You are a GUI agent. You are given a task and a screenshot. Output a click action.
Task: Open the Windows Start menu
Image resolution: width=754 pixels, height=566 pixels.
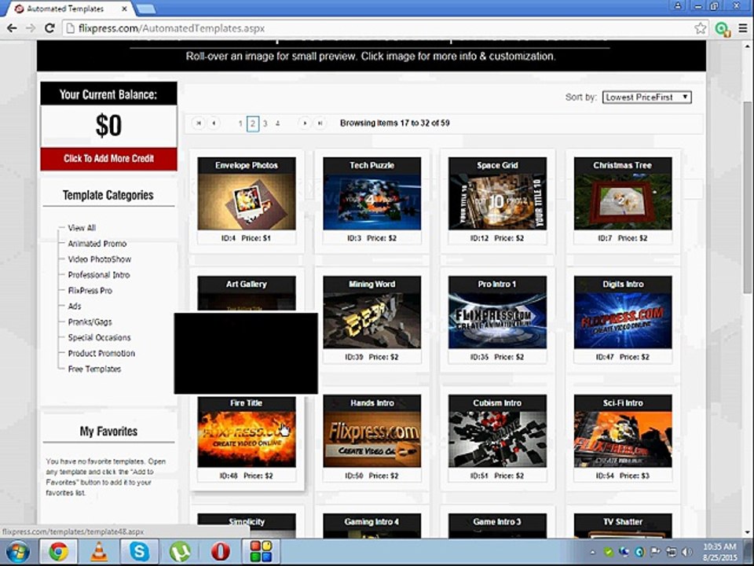click(x=17, y=552)
